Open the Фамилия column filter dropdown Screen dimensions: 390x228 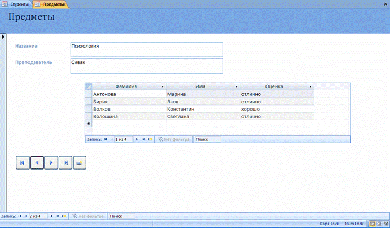163,86
